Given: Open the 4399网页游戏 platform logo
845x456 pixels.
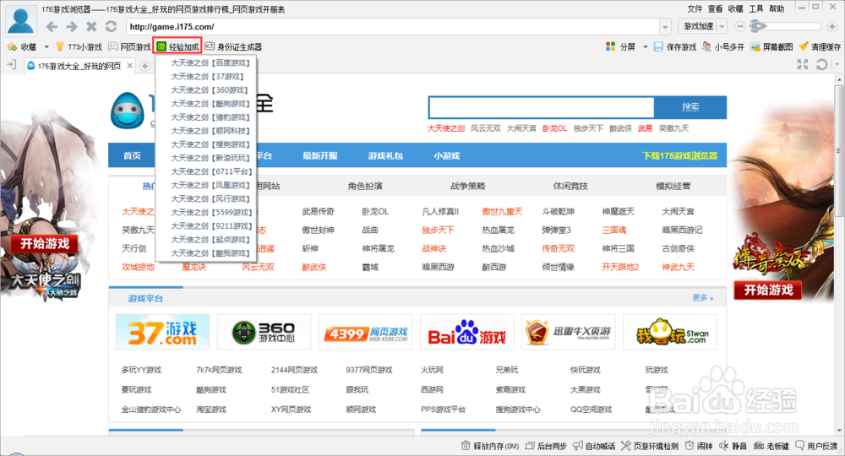Looking at the screenshot, I should point(365,333).
